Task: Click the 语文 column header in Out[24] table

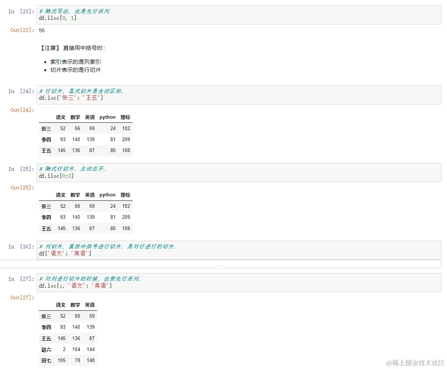Action: 61,117
